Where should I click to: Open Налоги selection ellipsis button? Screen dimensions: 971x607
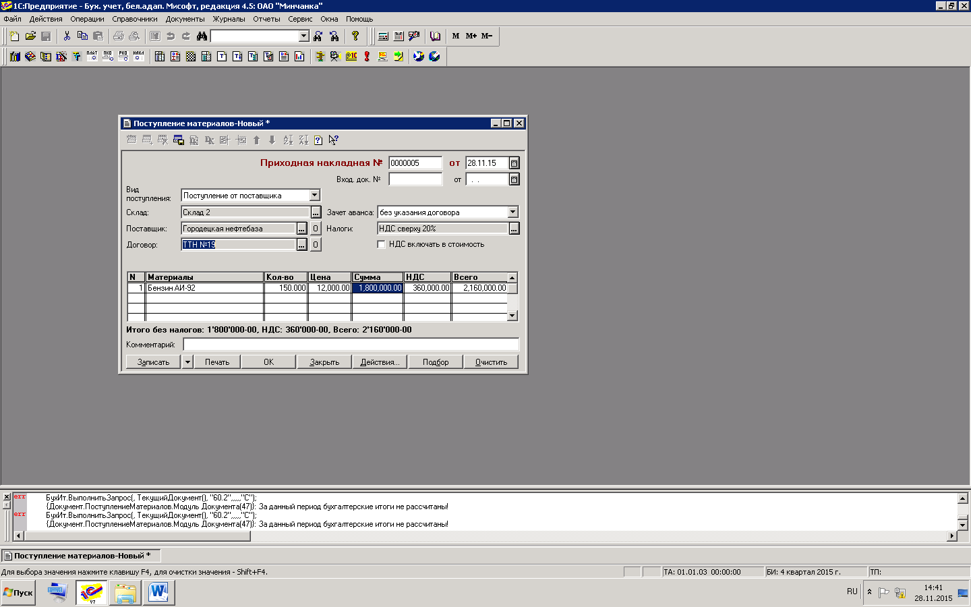[514, 229]
